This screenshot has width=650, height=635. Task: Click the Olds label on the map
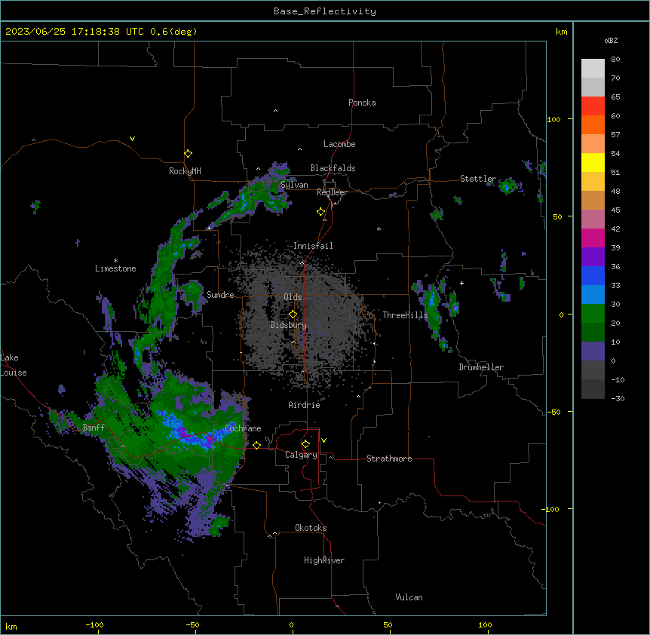[293, 297]
